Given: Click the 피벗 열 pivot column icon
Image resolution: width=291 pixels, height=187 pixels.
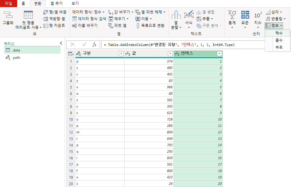Looking at the screenshot, I should click(111, 25).
